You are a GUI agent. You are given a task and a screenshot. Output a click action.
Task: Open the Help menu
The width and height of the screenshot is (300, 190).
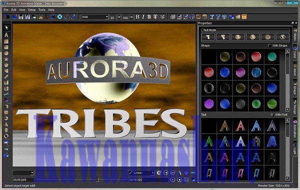tap(51, 10)
